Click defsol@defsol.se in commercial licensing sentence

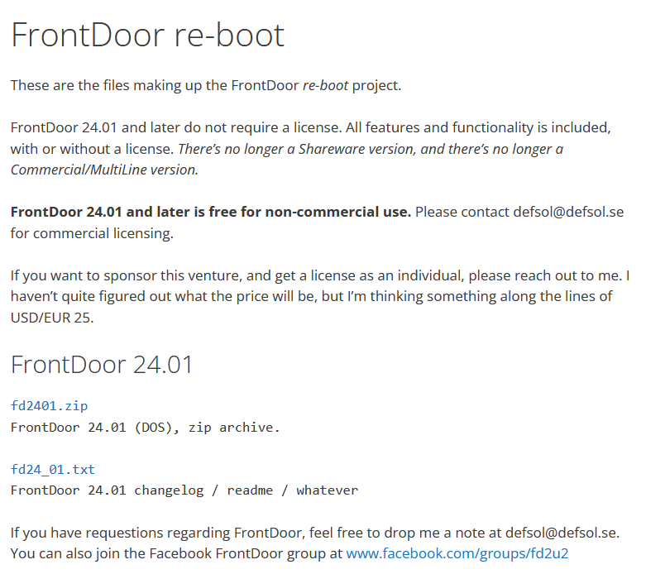click(568, 212)
